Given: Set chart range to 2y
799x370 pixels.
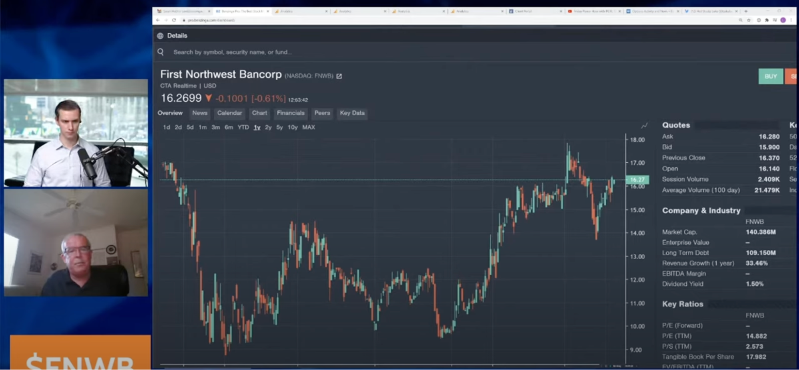Looking at the screenshot, I should 268,127.
